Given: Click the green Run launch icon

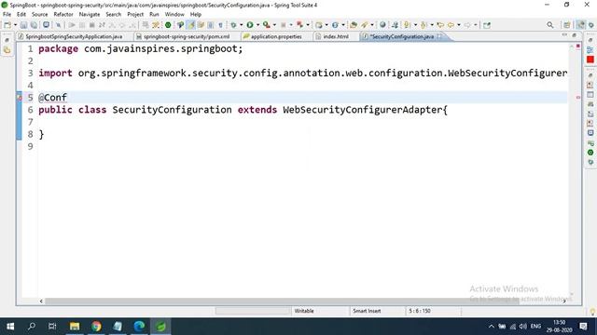Looking at the screenshot, I should click(250, 25).
